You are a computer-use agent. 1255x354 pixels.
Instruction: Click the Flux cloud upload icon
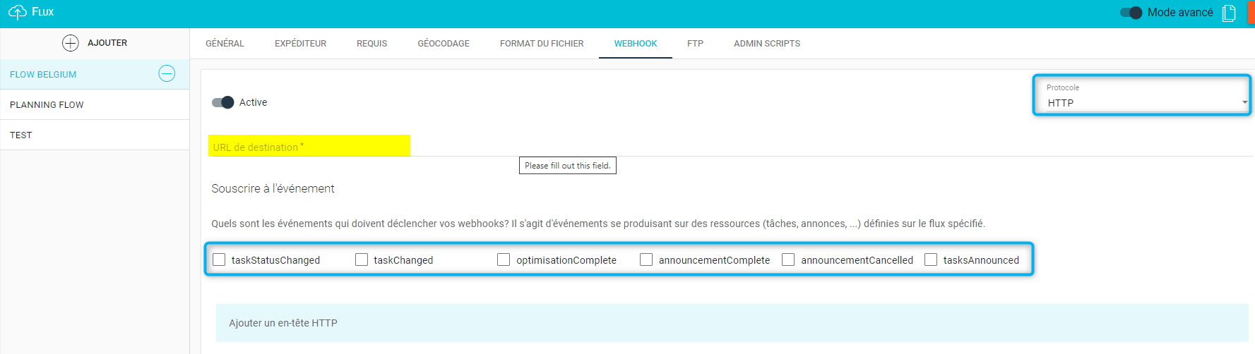coord(18,12)
